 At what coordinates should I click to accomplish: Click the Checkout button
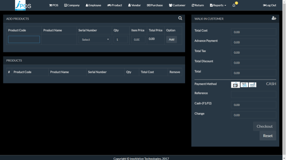pos(265,126)
